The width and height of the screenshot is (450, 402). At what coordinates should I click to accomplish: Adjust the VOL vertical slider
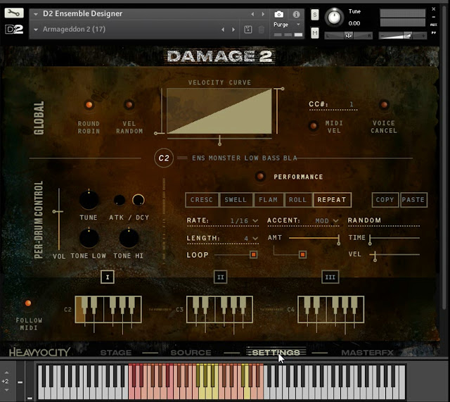coord(58,219)
